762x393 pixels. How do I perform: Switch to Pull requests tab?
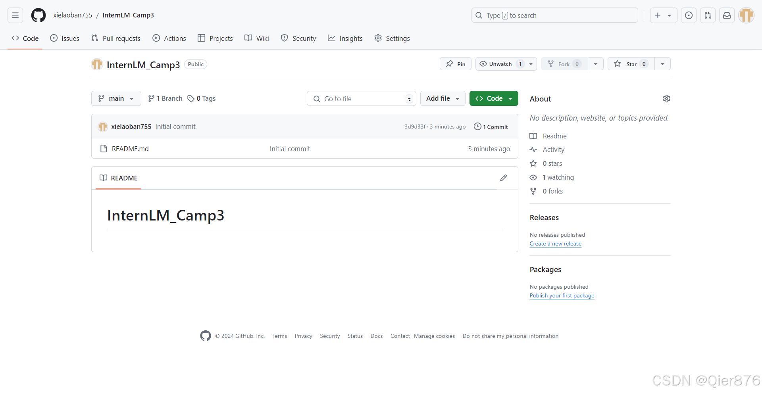tap(116, 38)
